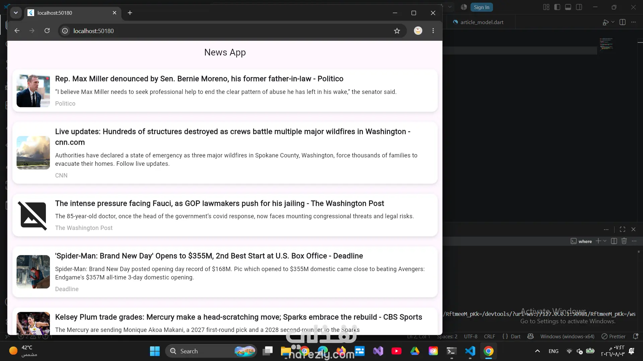Screen dimensions: 643x361
Task: Open Google Drive from the taskbar
Action: [415, 351]
